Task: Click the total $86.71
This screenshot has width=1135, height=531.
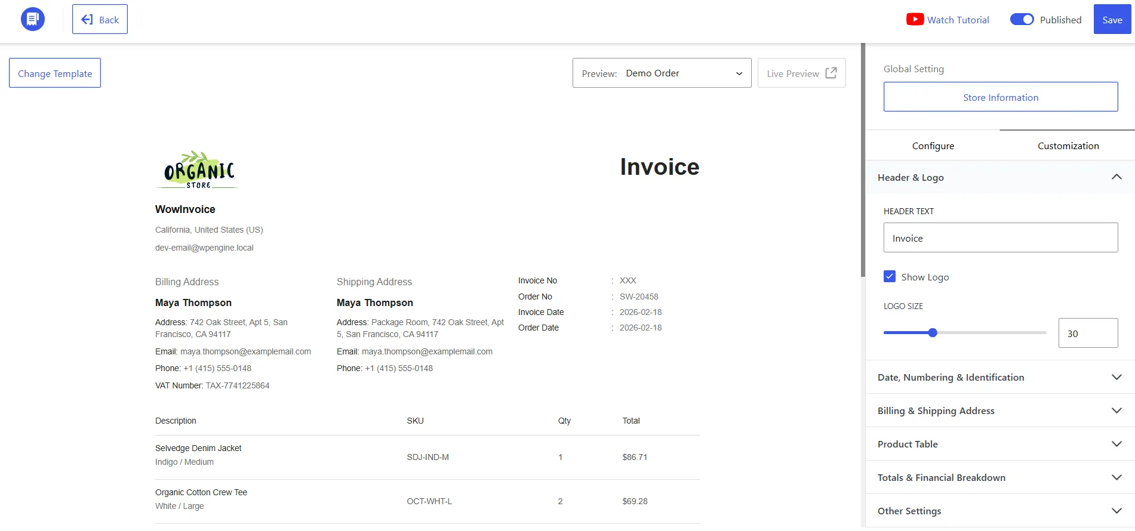Action: coord(635,457)
